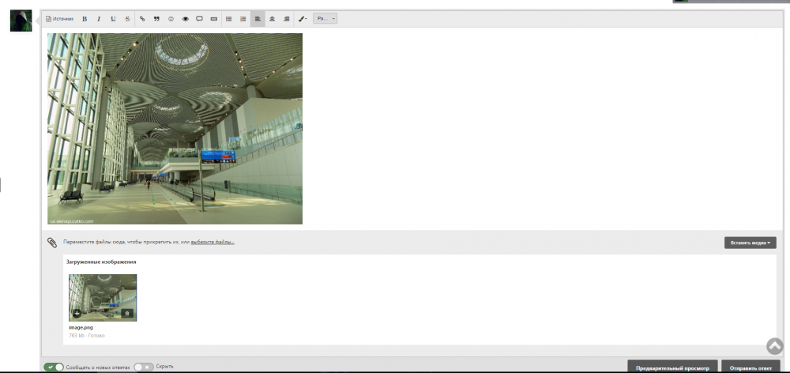
Task: Click the uploaded image.png thumbnail
Action: point(102,297)
